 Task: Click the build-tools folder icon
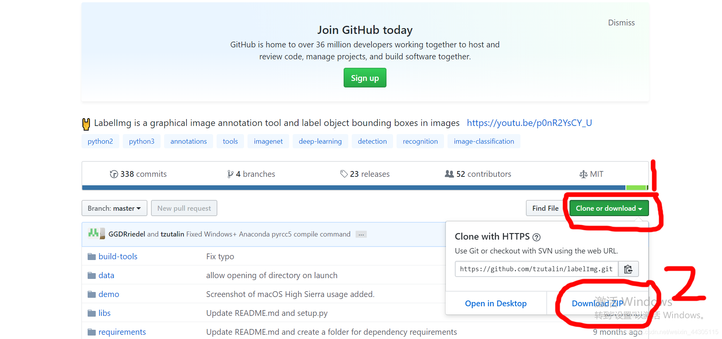click(92, 257)
